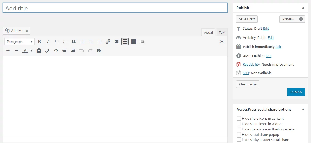Open the special character Omega tool
The image size is (311, 143).
tap(56, 51)
